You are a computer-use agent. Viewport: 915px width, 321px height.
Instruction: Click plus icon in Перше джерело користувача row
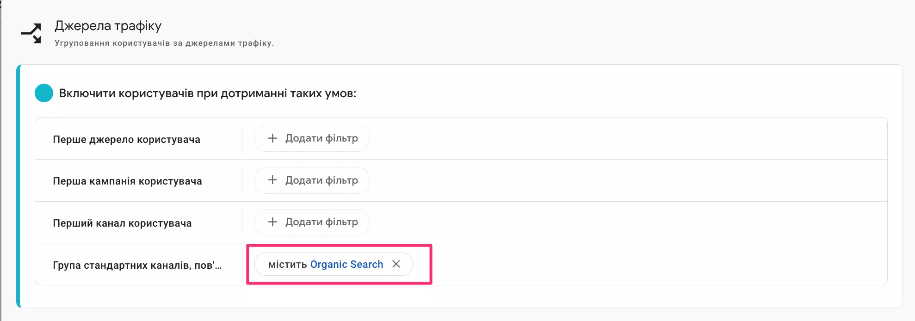[272, 138]
